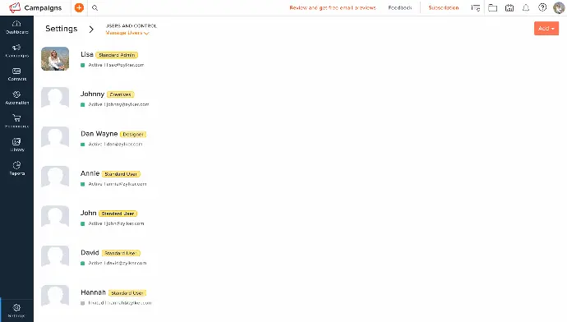Open Contacts in sidebar
The width and height of the screenshot is (567, 322).
point(16,75)
